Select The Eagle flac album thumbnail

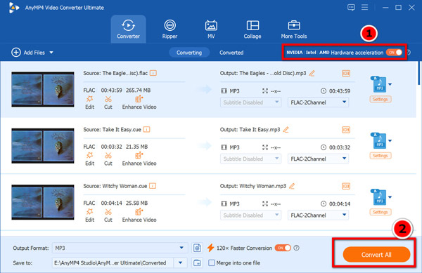[x=43, y=89]
